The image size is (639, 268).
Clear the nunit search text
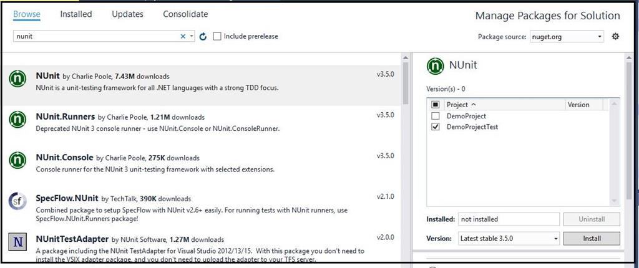pos(183,37)
